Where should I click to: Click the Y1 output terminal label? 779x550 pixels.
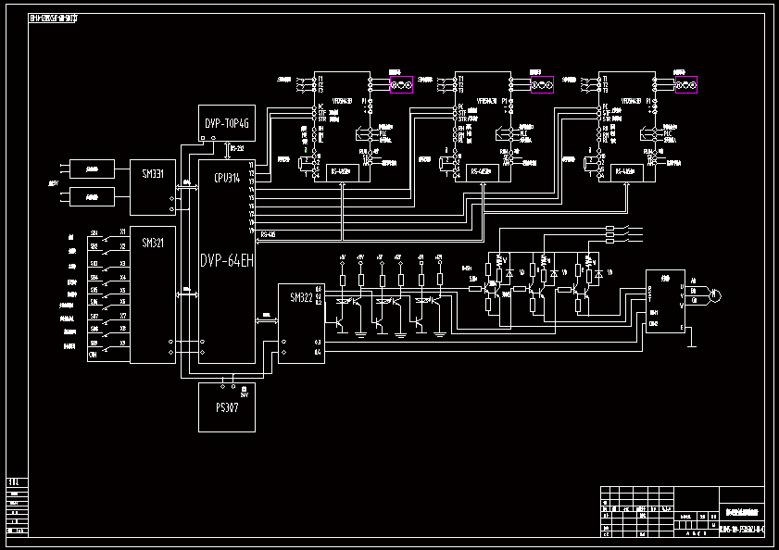[251, 165]
